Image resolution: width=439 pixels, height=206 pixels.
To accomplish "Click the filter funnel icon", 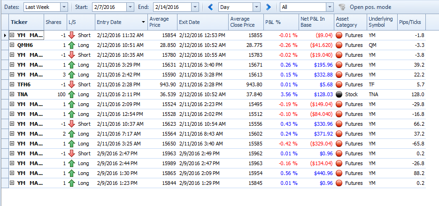I will click(x=341, y=7).
